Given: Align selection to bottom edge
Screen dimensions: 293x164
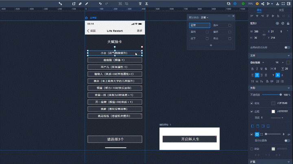Looking at the screenshot, I should click(278, 16).
